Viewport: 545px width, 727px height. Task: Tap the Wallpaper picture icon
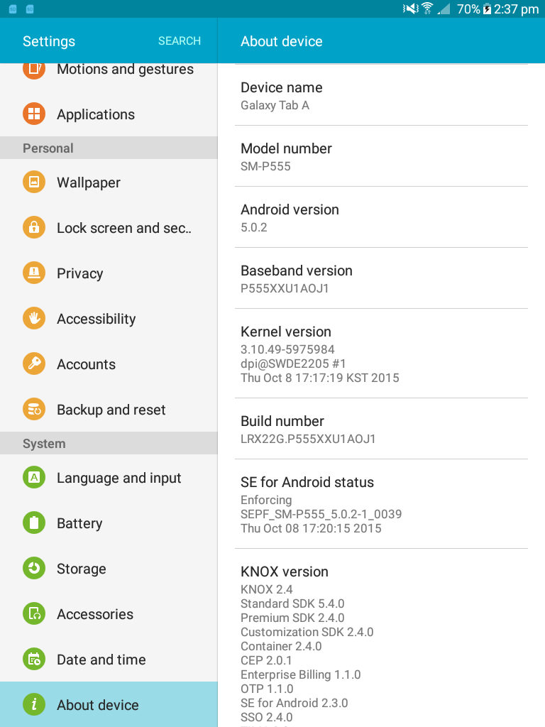click(x=33, y=182)
